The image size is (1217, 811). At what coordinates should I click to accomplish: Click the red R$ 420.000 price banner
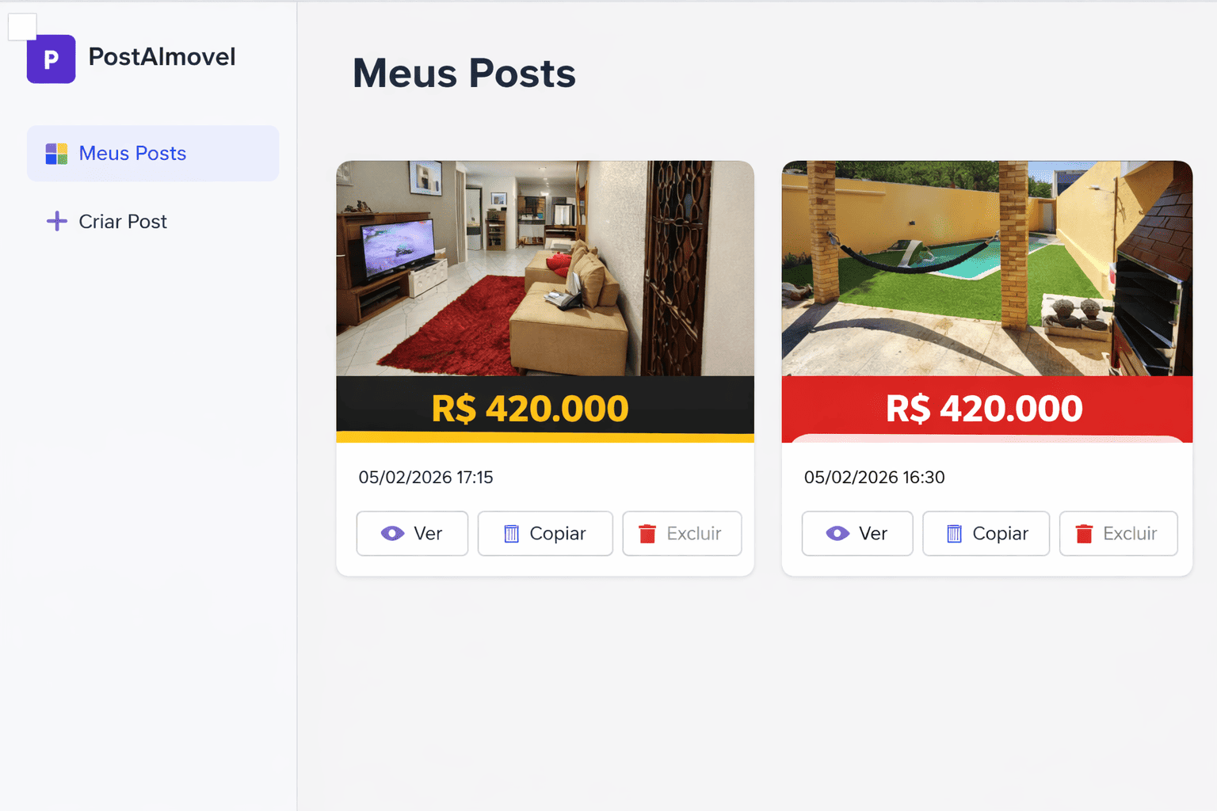coord(986,408)
